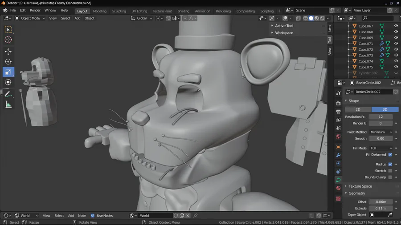Toggle X-Ray display in viewport header
This screenshot has width=401, height=225.
[298, 18]
